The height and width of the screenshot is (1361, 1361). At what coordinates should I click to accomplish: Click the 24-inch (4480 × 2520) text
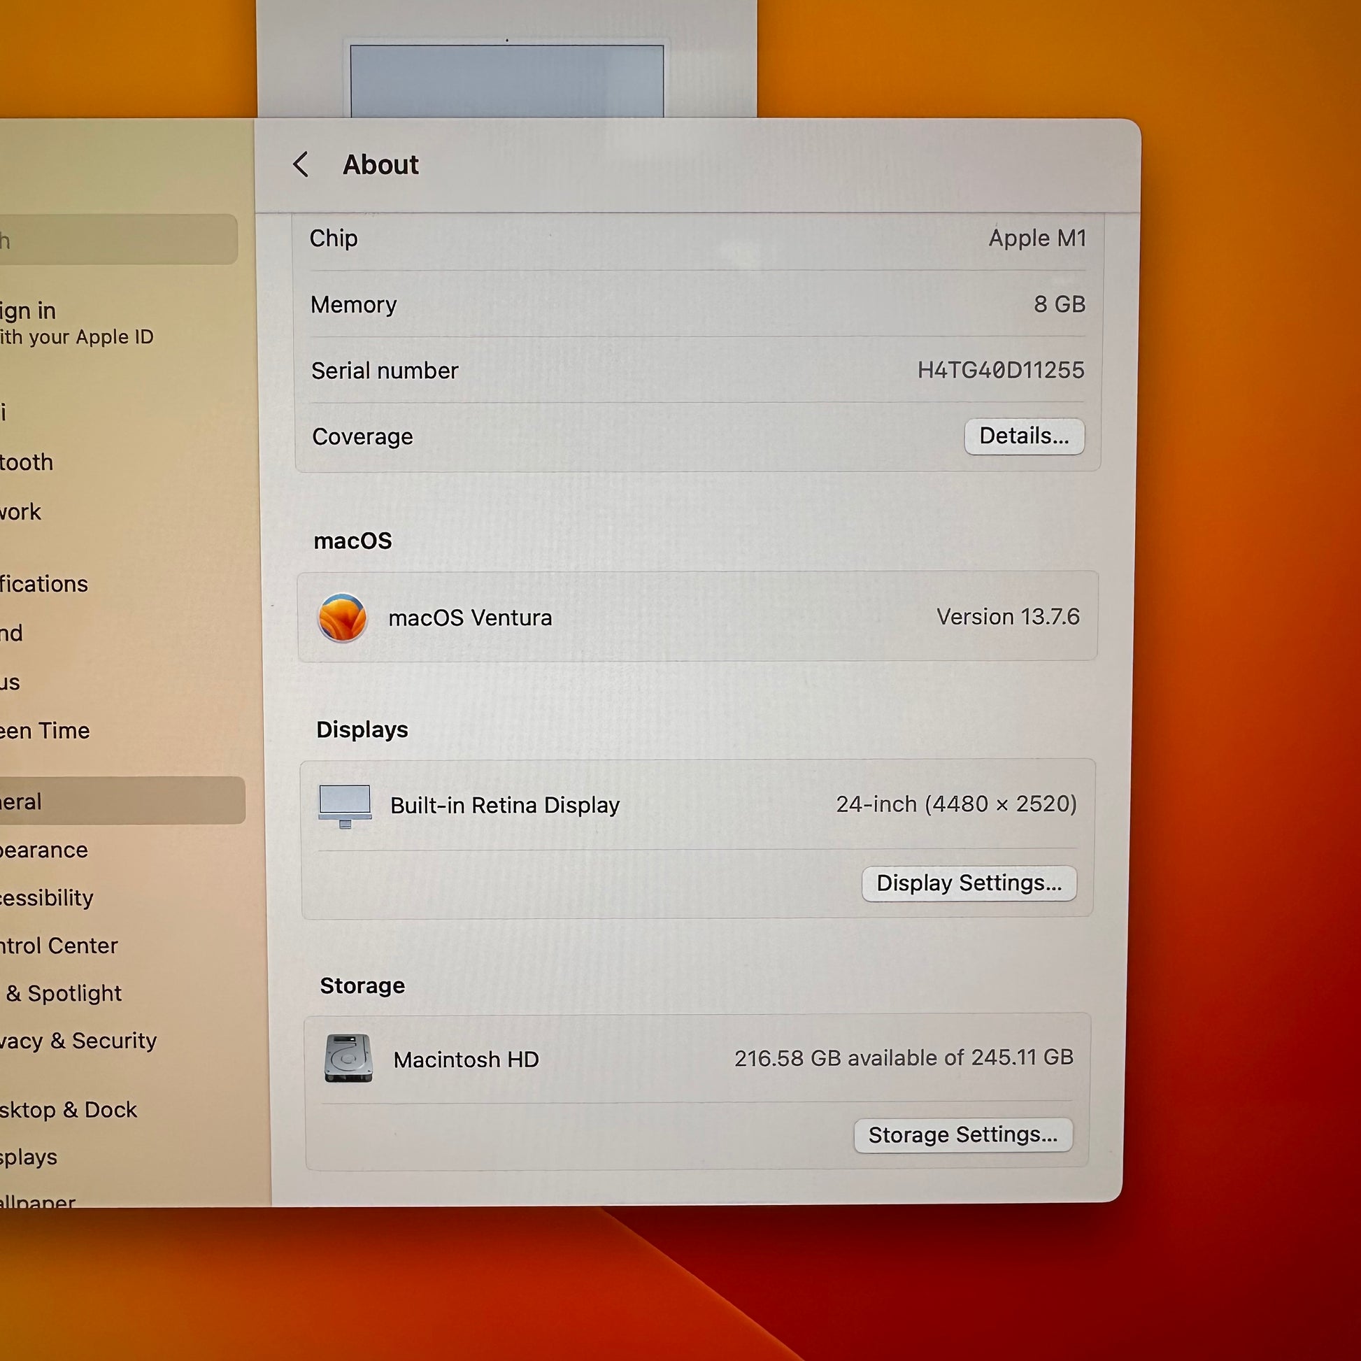pyautogui.click(x=957, y=804)
